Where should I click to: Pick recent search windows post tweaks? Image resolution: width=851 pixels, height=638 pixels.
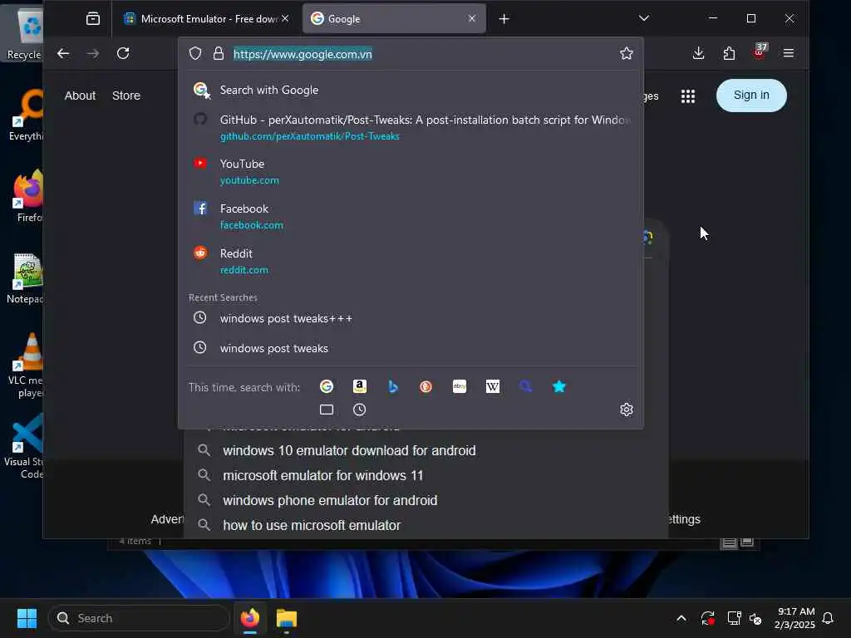[411, 348]
